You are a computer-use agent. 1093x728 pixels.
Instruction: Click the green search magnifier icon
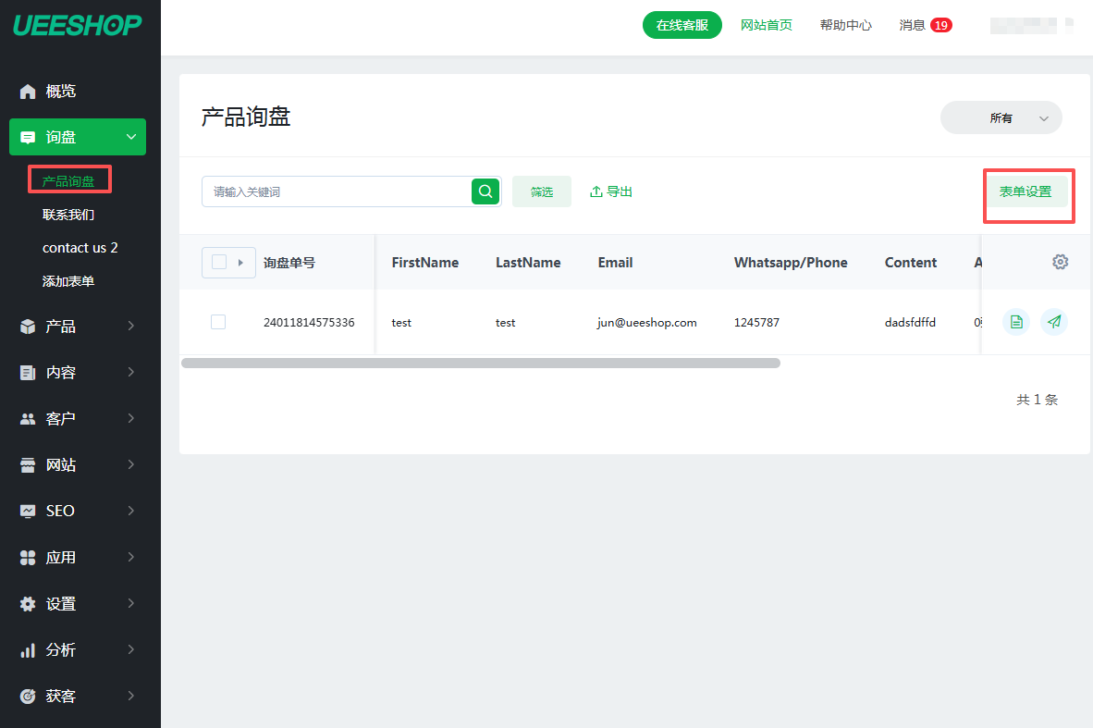click(485, 191)
